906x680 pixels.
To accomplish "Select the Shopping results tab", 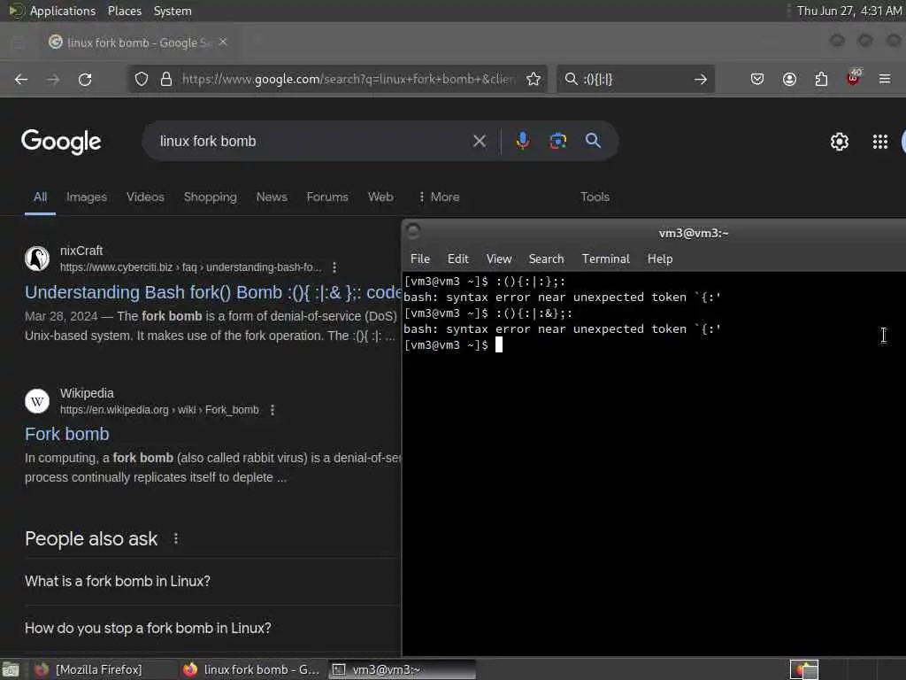I will (211, 197).
